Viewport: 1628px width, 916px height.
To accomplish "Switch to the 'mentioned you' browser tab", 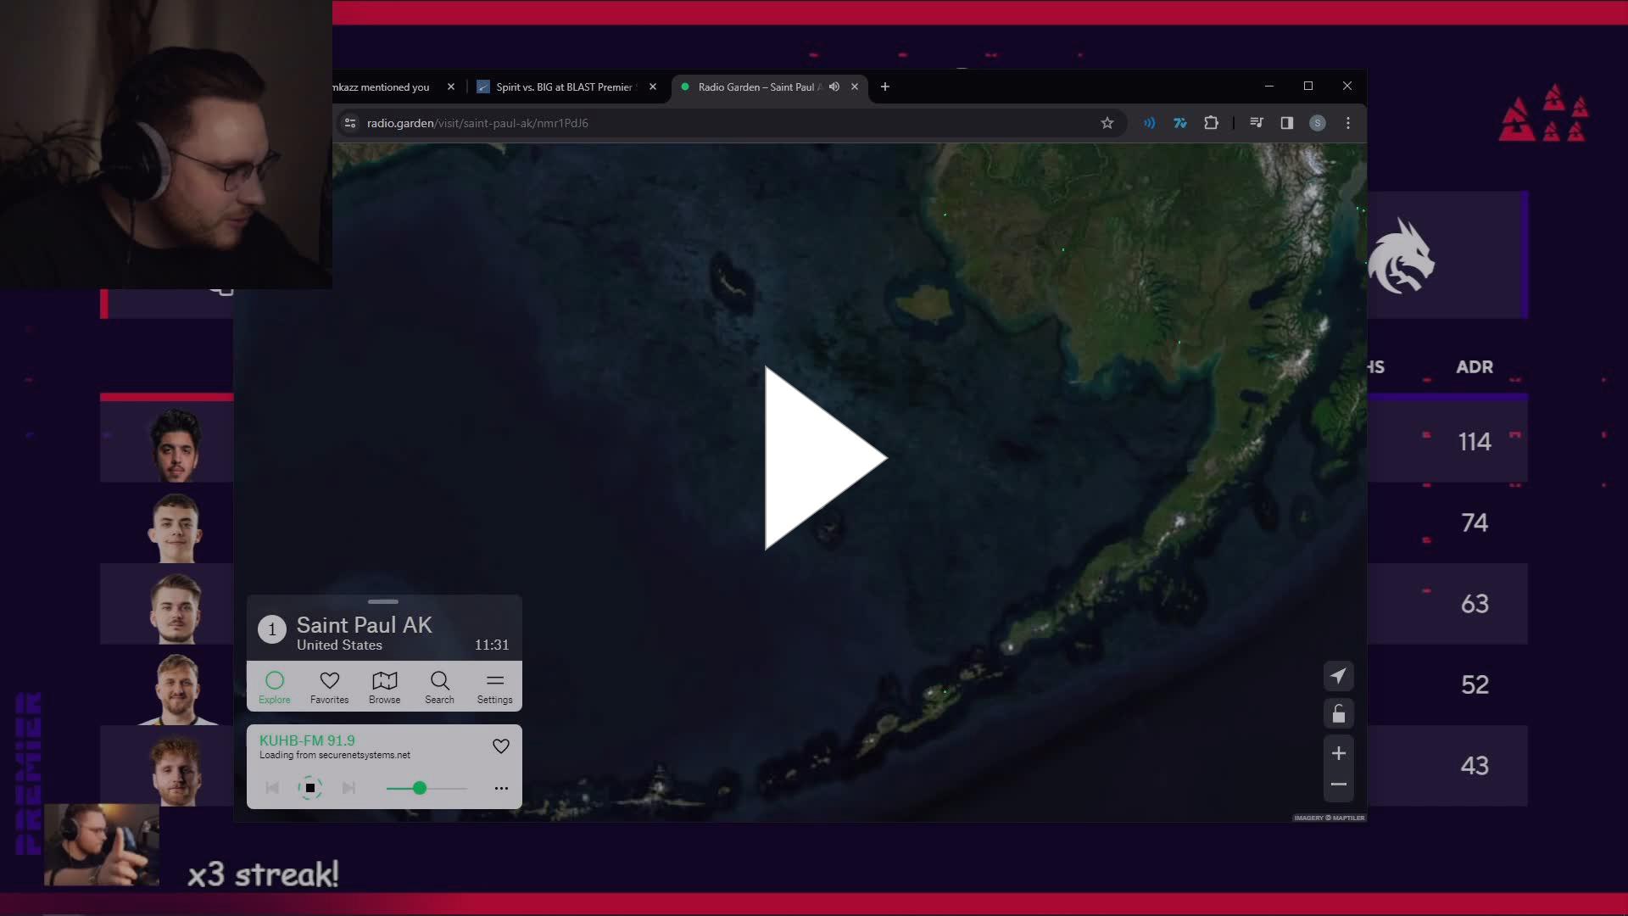I will tap(382, 87).
